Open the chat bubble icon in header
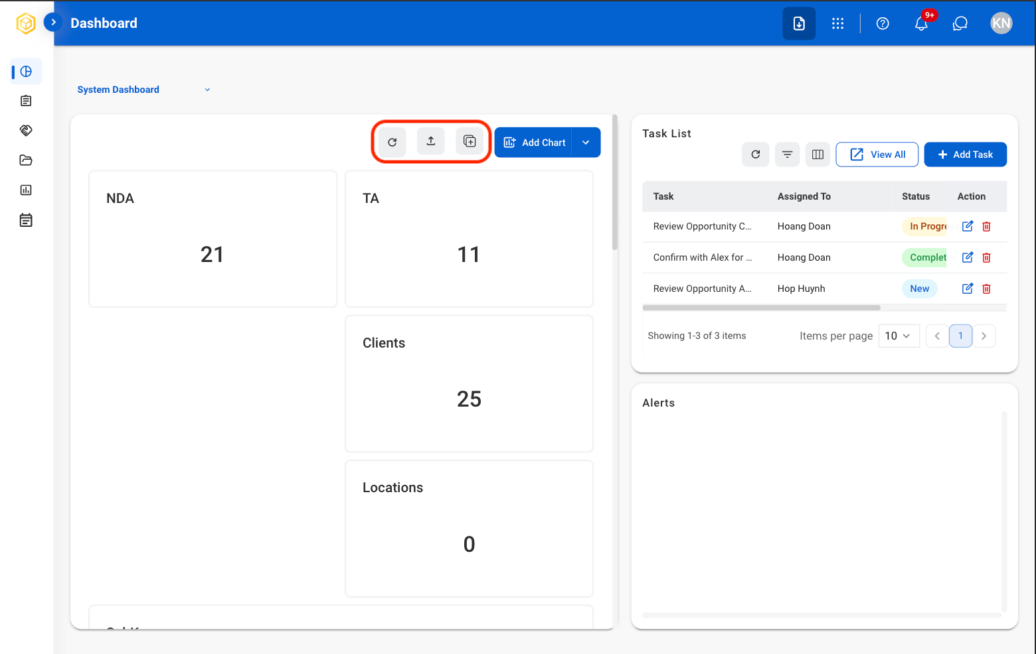 point(960,23)
